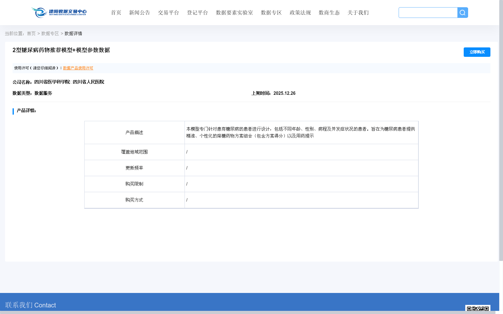Click the 首页 breadcrumb link
Viewport: 503px width, 314px height.
(x=31, y=34)
